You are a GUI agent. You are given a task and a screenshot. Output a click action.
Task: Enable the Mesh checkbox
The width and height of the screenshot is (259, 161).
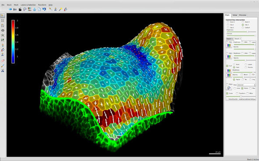(227, 84)
